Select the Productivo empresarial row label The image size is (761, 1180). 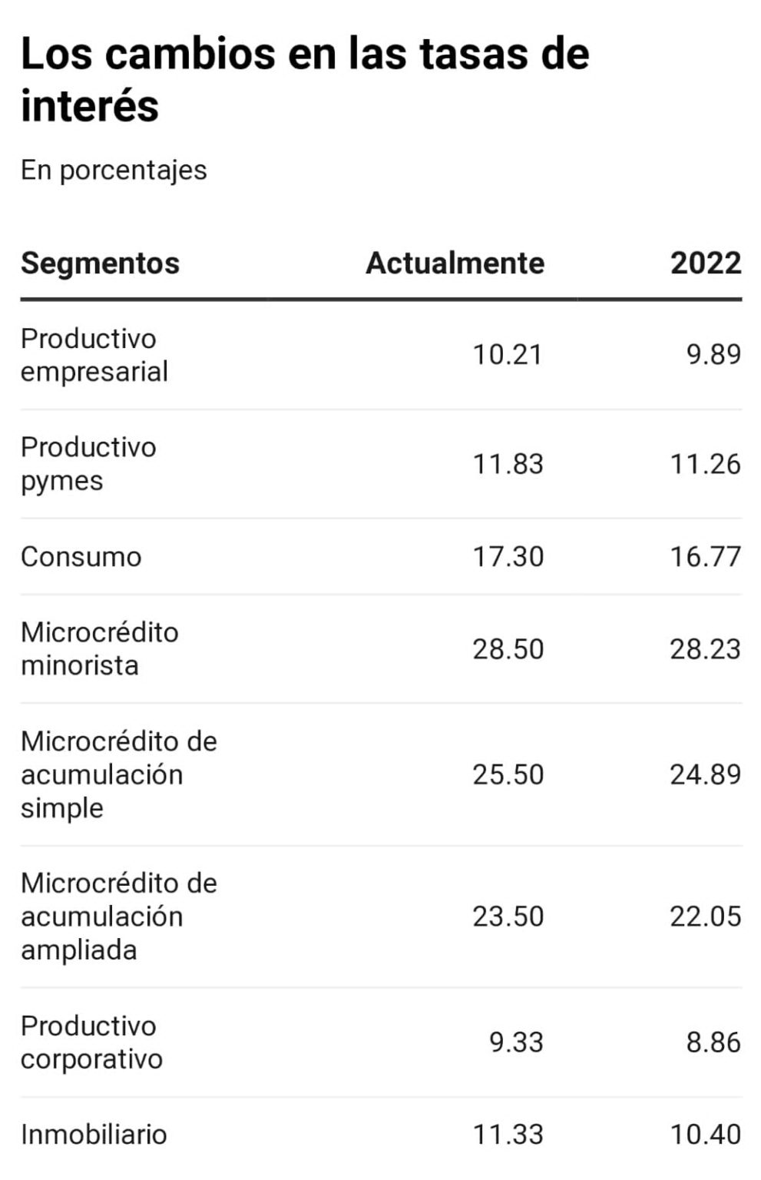[x=94, y=355]
